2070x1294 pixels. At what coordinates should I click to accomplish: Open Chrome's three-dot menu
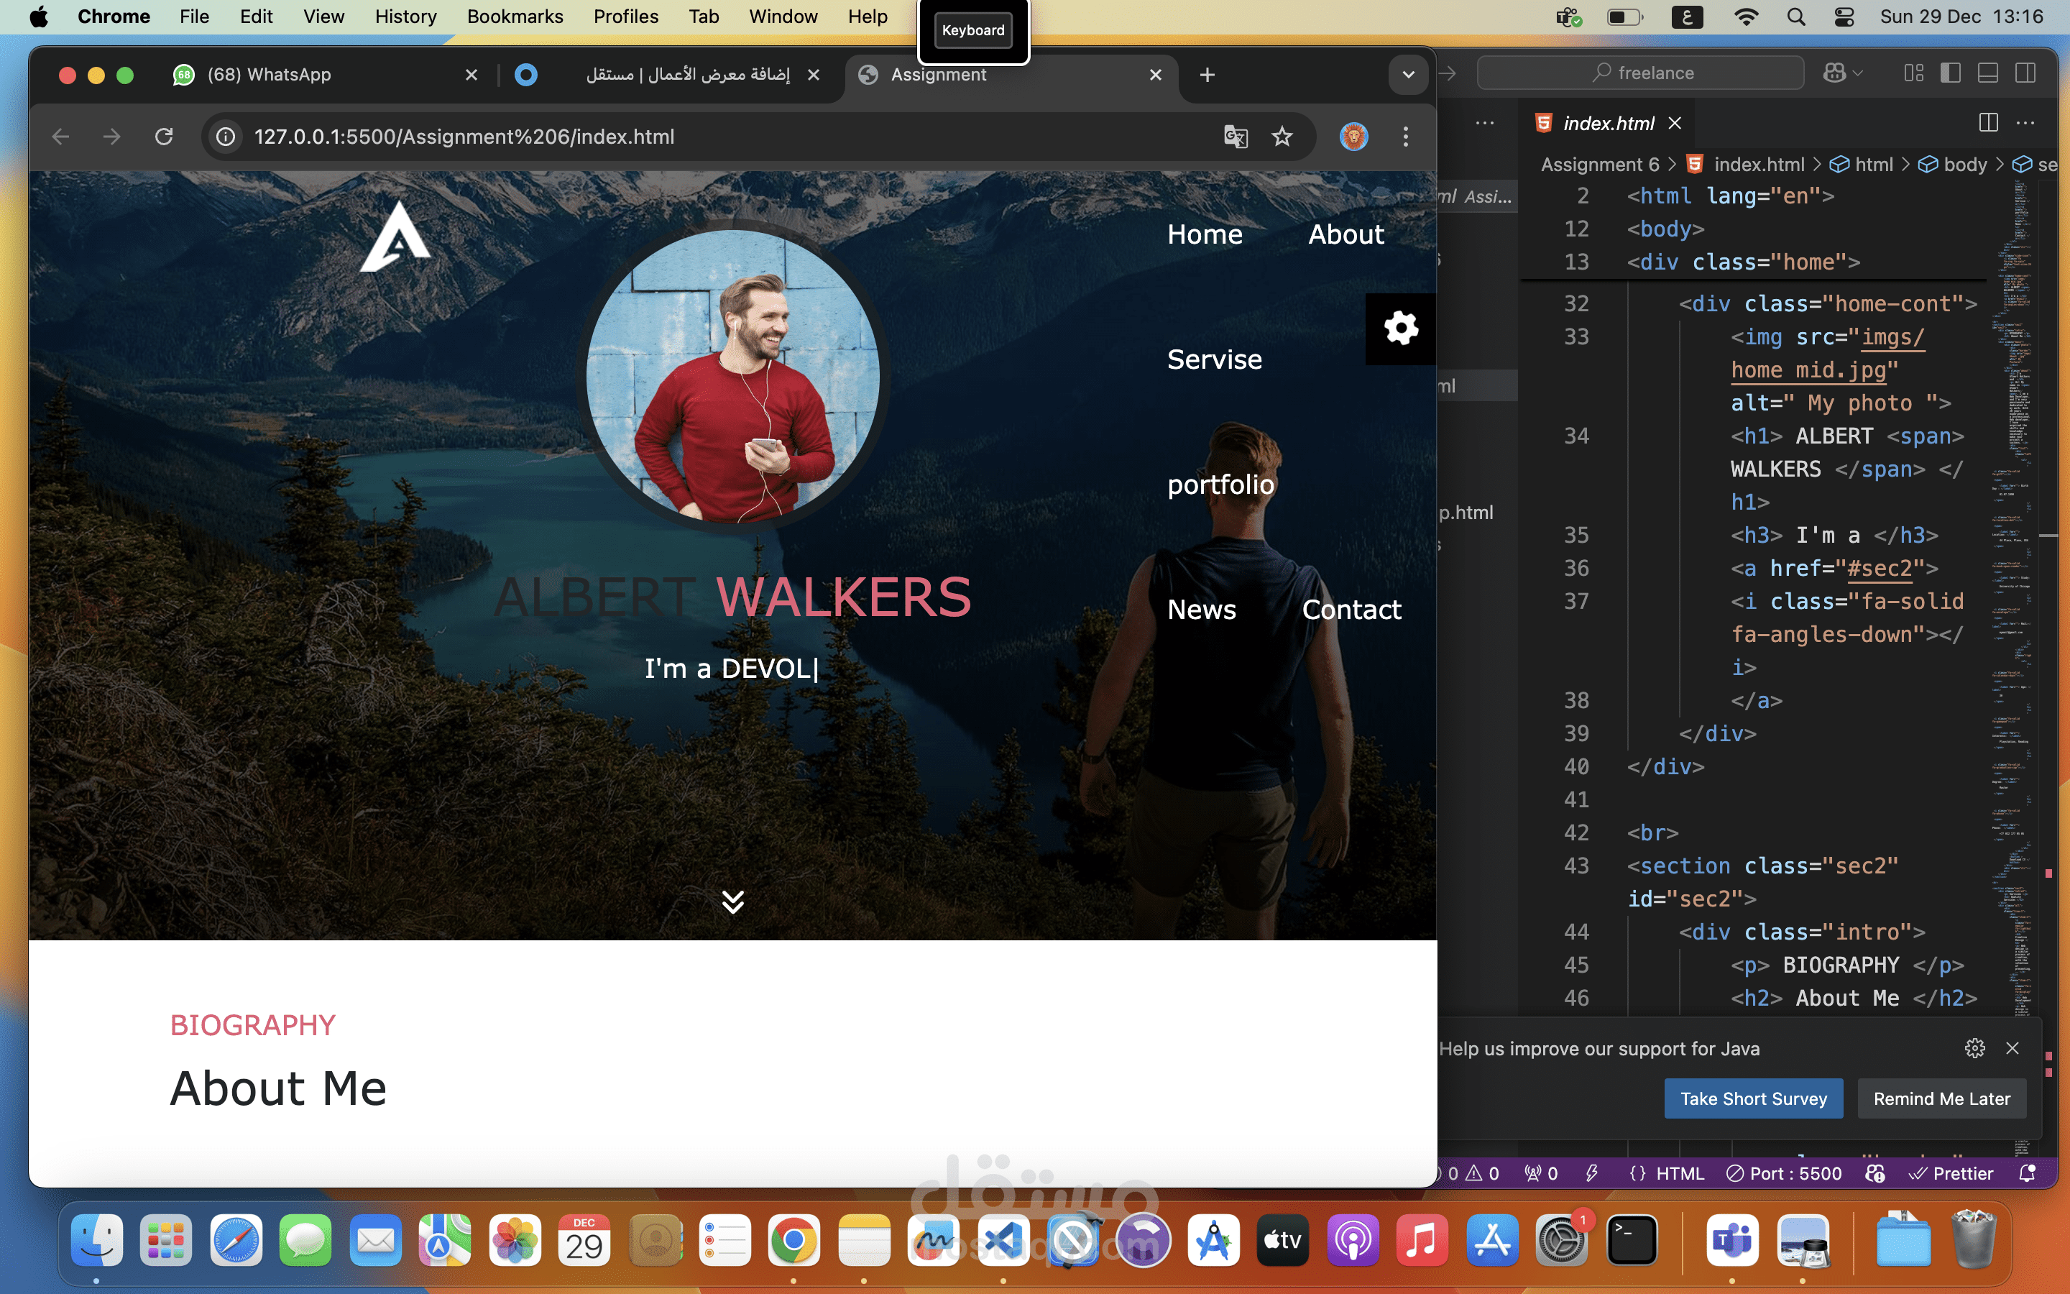(1405, 137)
